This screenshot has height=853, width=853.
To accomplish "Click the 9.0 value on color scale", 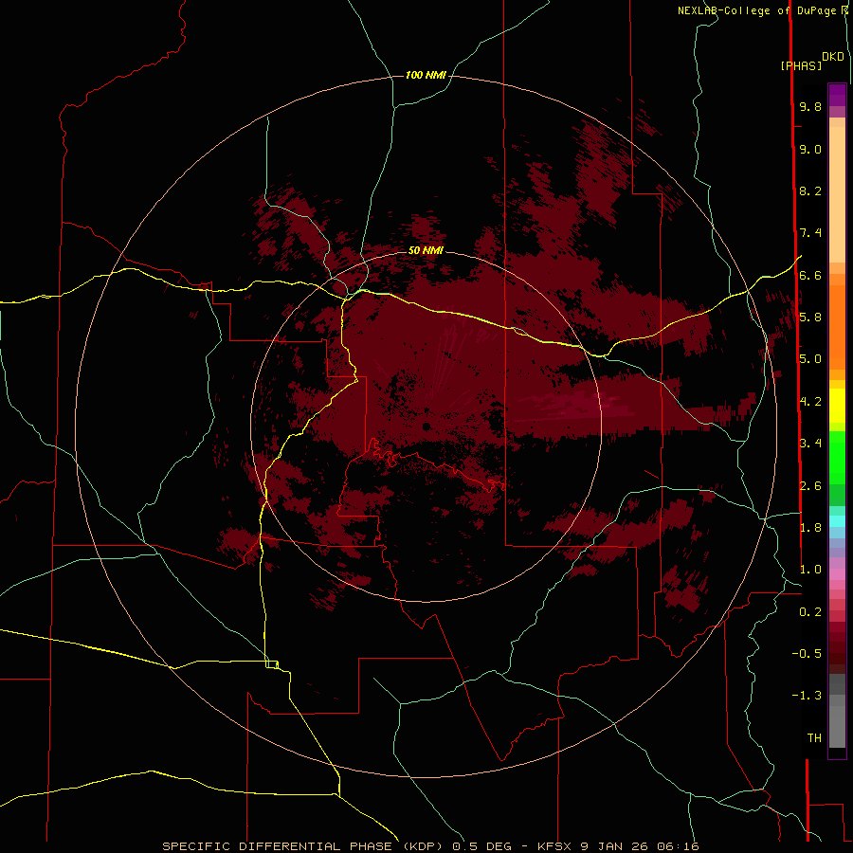I will (810, 149).
